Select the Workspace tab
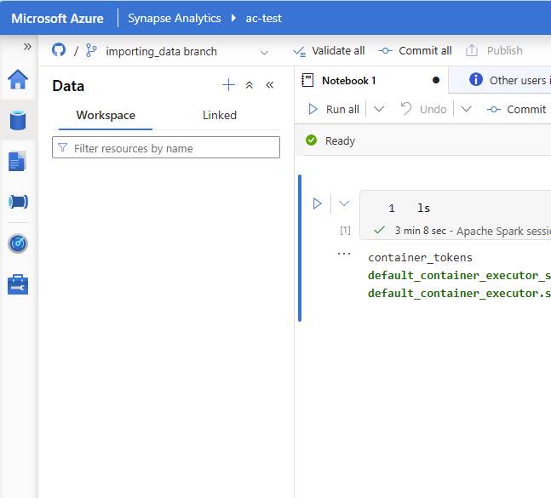Image resolution: width=551 pixels, height=498 pixels. (106, 116)
